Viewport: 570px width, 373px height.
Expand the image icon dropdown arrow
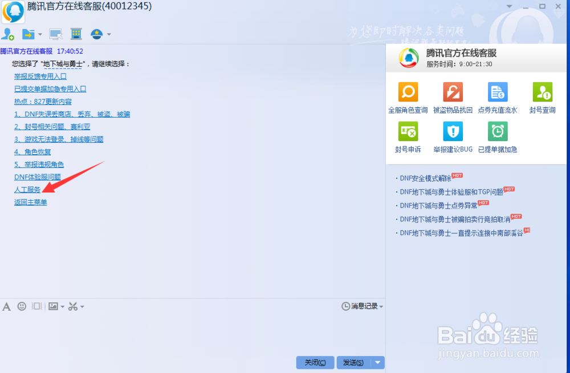[x=63, y=307]
